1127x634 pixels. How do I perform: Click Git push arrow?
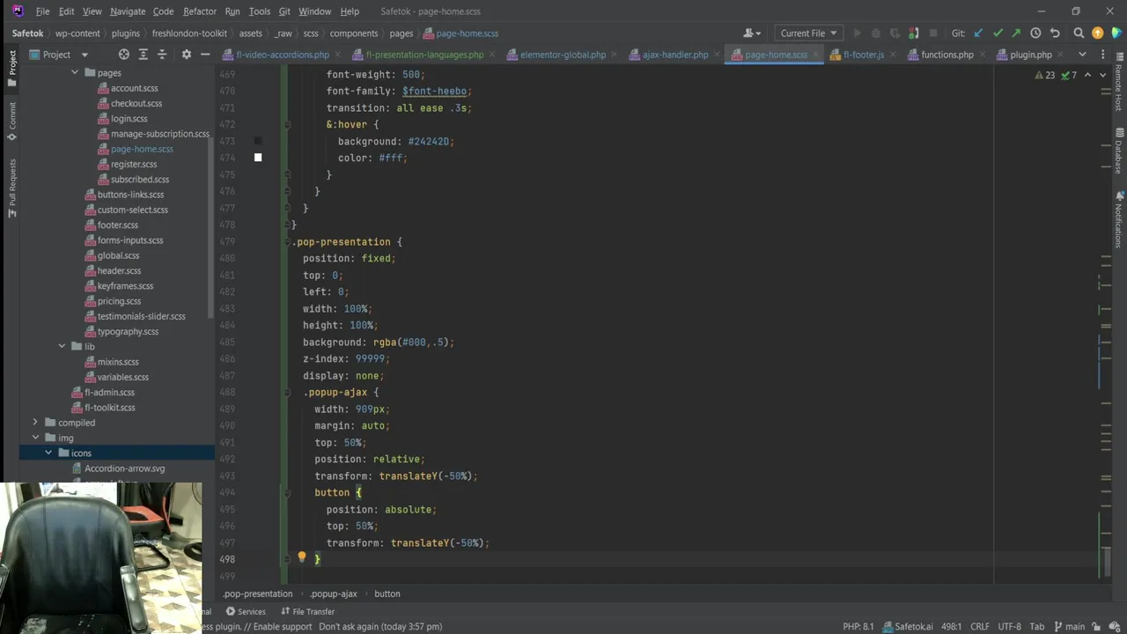[1016, 33]
